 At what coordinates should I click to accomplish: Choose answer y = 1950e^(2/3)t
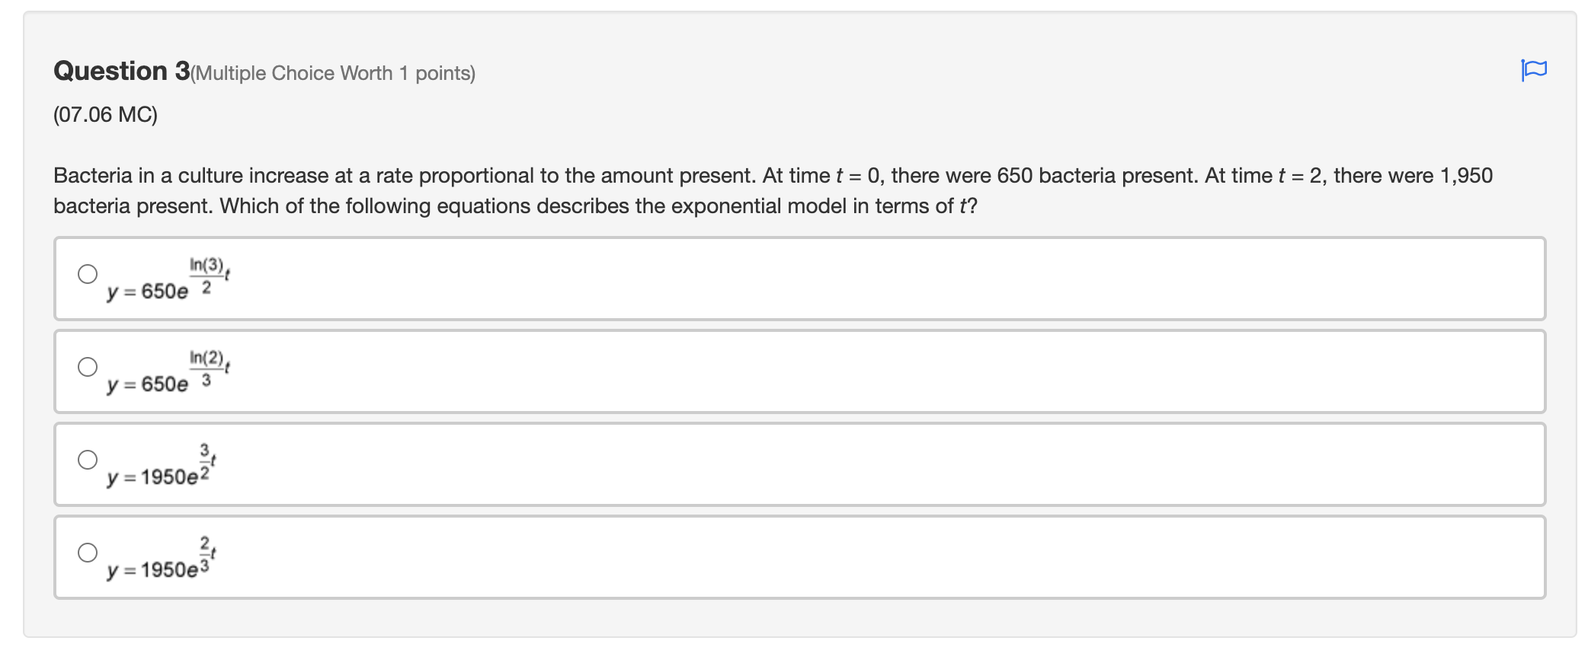(88, 551)
